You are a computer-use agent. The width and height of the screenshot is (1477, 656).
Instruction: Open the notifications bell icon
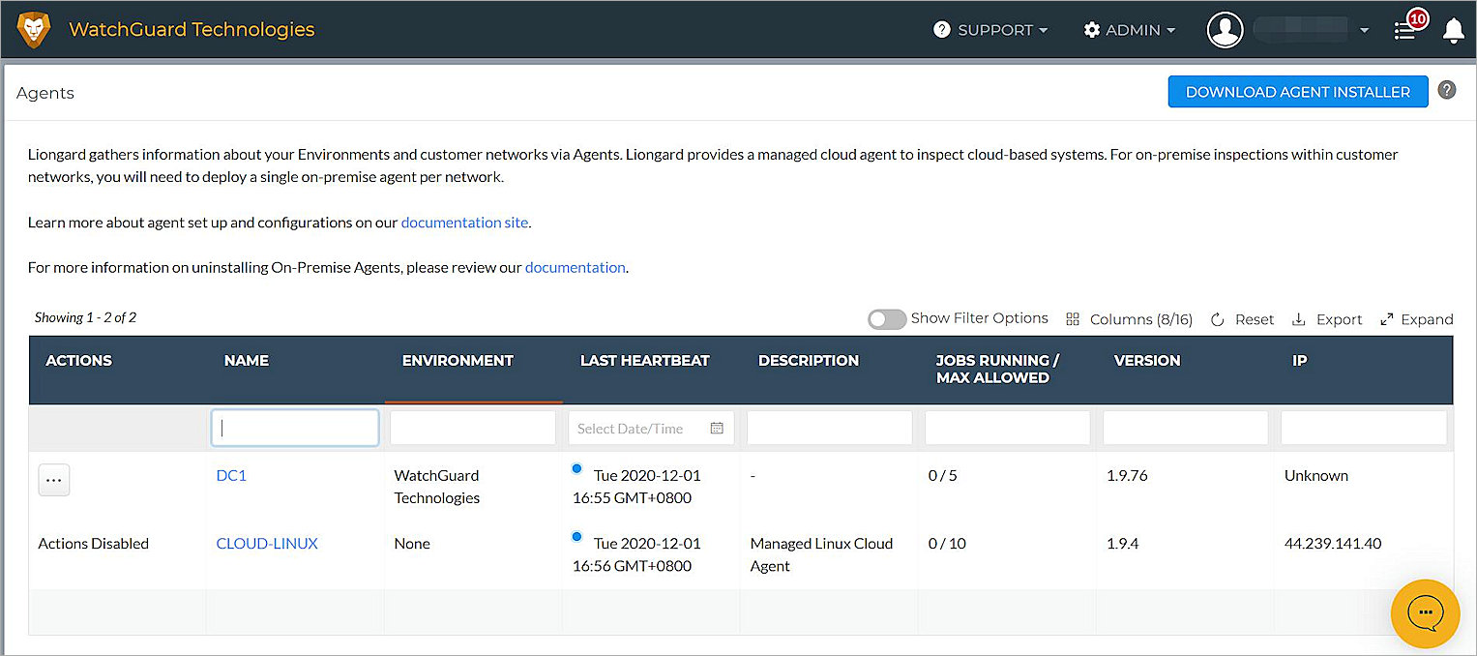(1453, 31)
